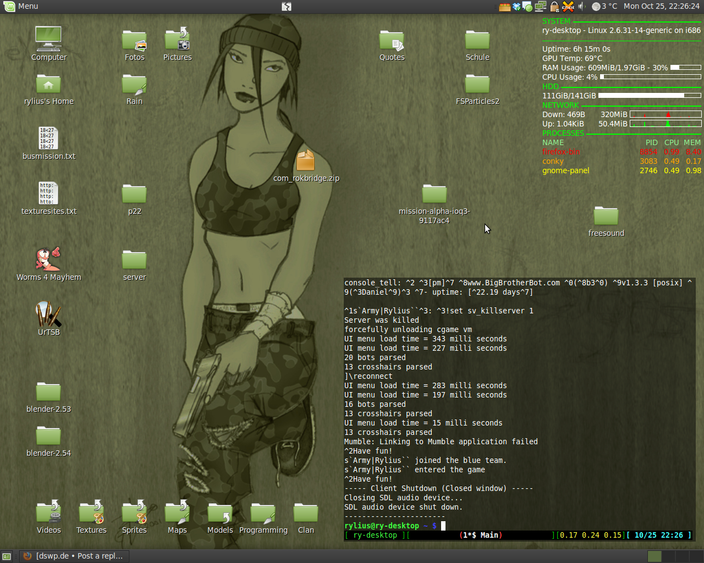Viewport: 704px width, 563px height.
Task: Select the busmission.txt file
Action: (48, 139)
